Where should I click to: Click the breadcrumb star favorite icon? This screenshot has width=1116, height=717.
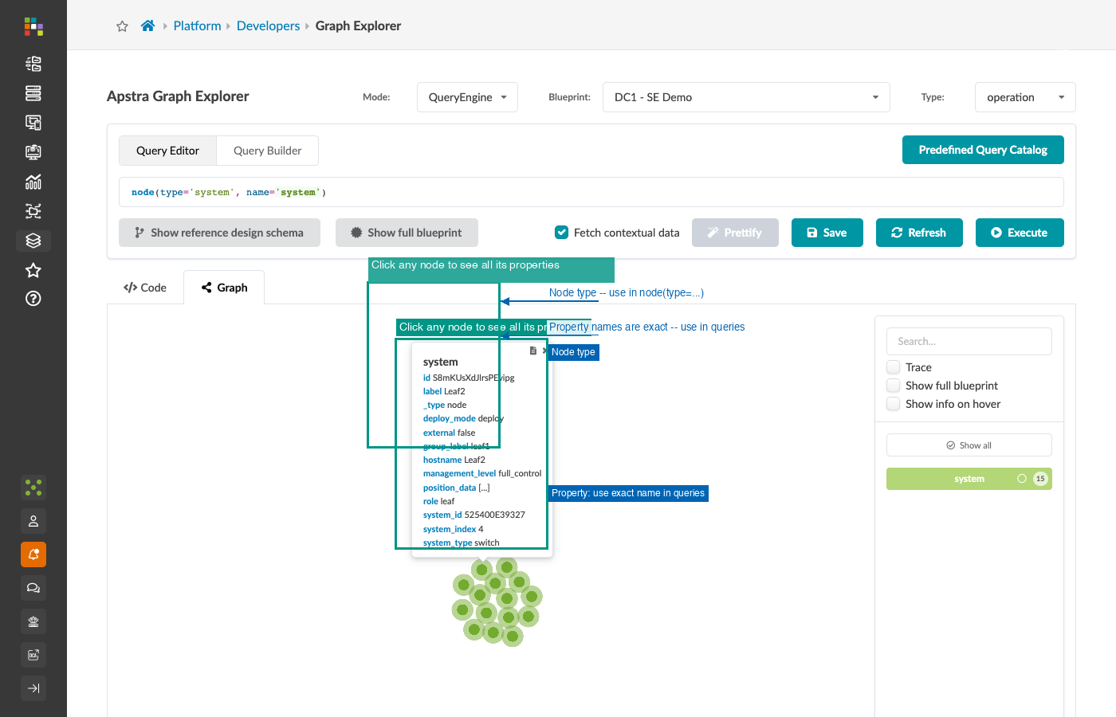tap(122, 26)
